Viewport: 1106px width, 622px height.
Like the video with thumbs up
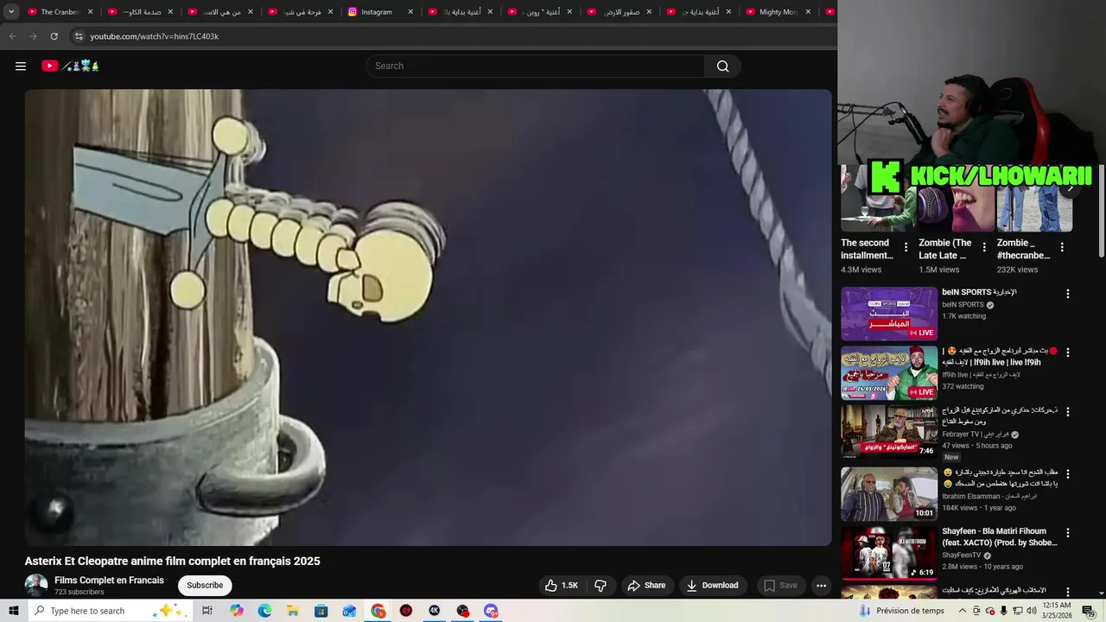click(x=561, y=586)
